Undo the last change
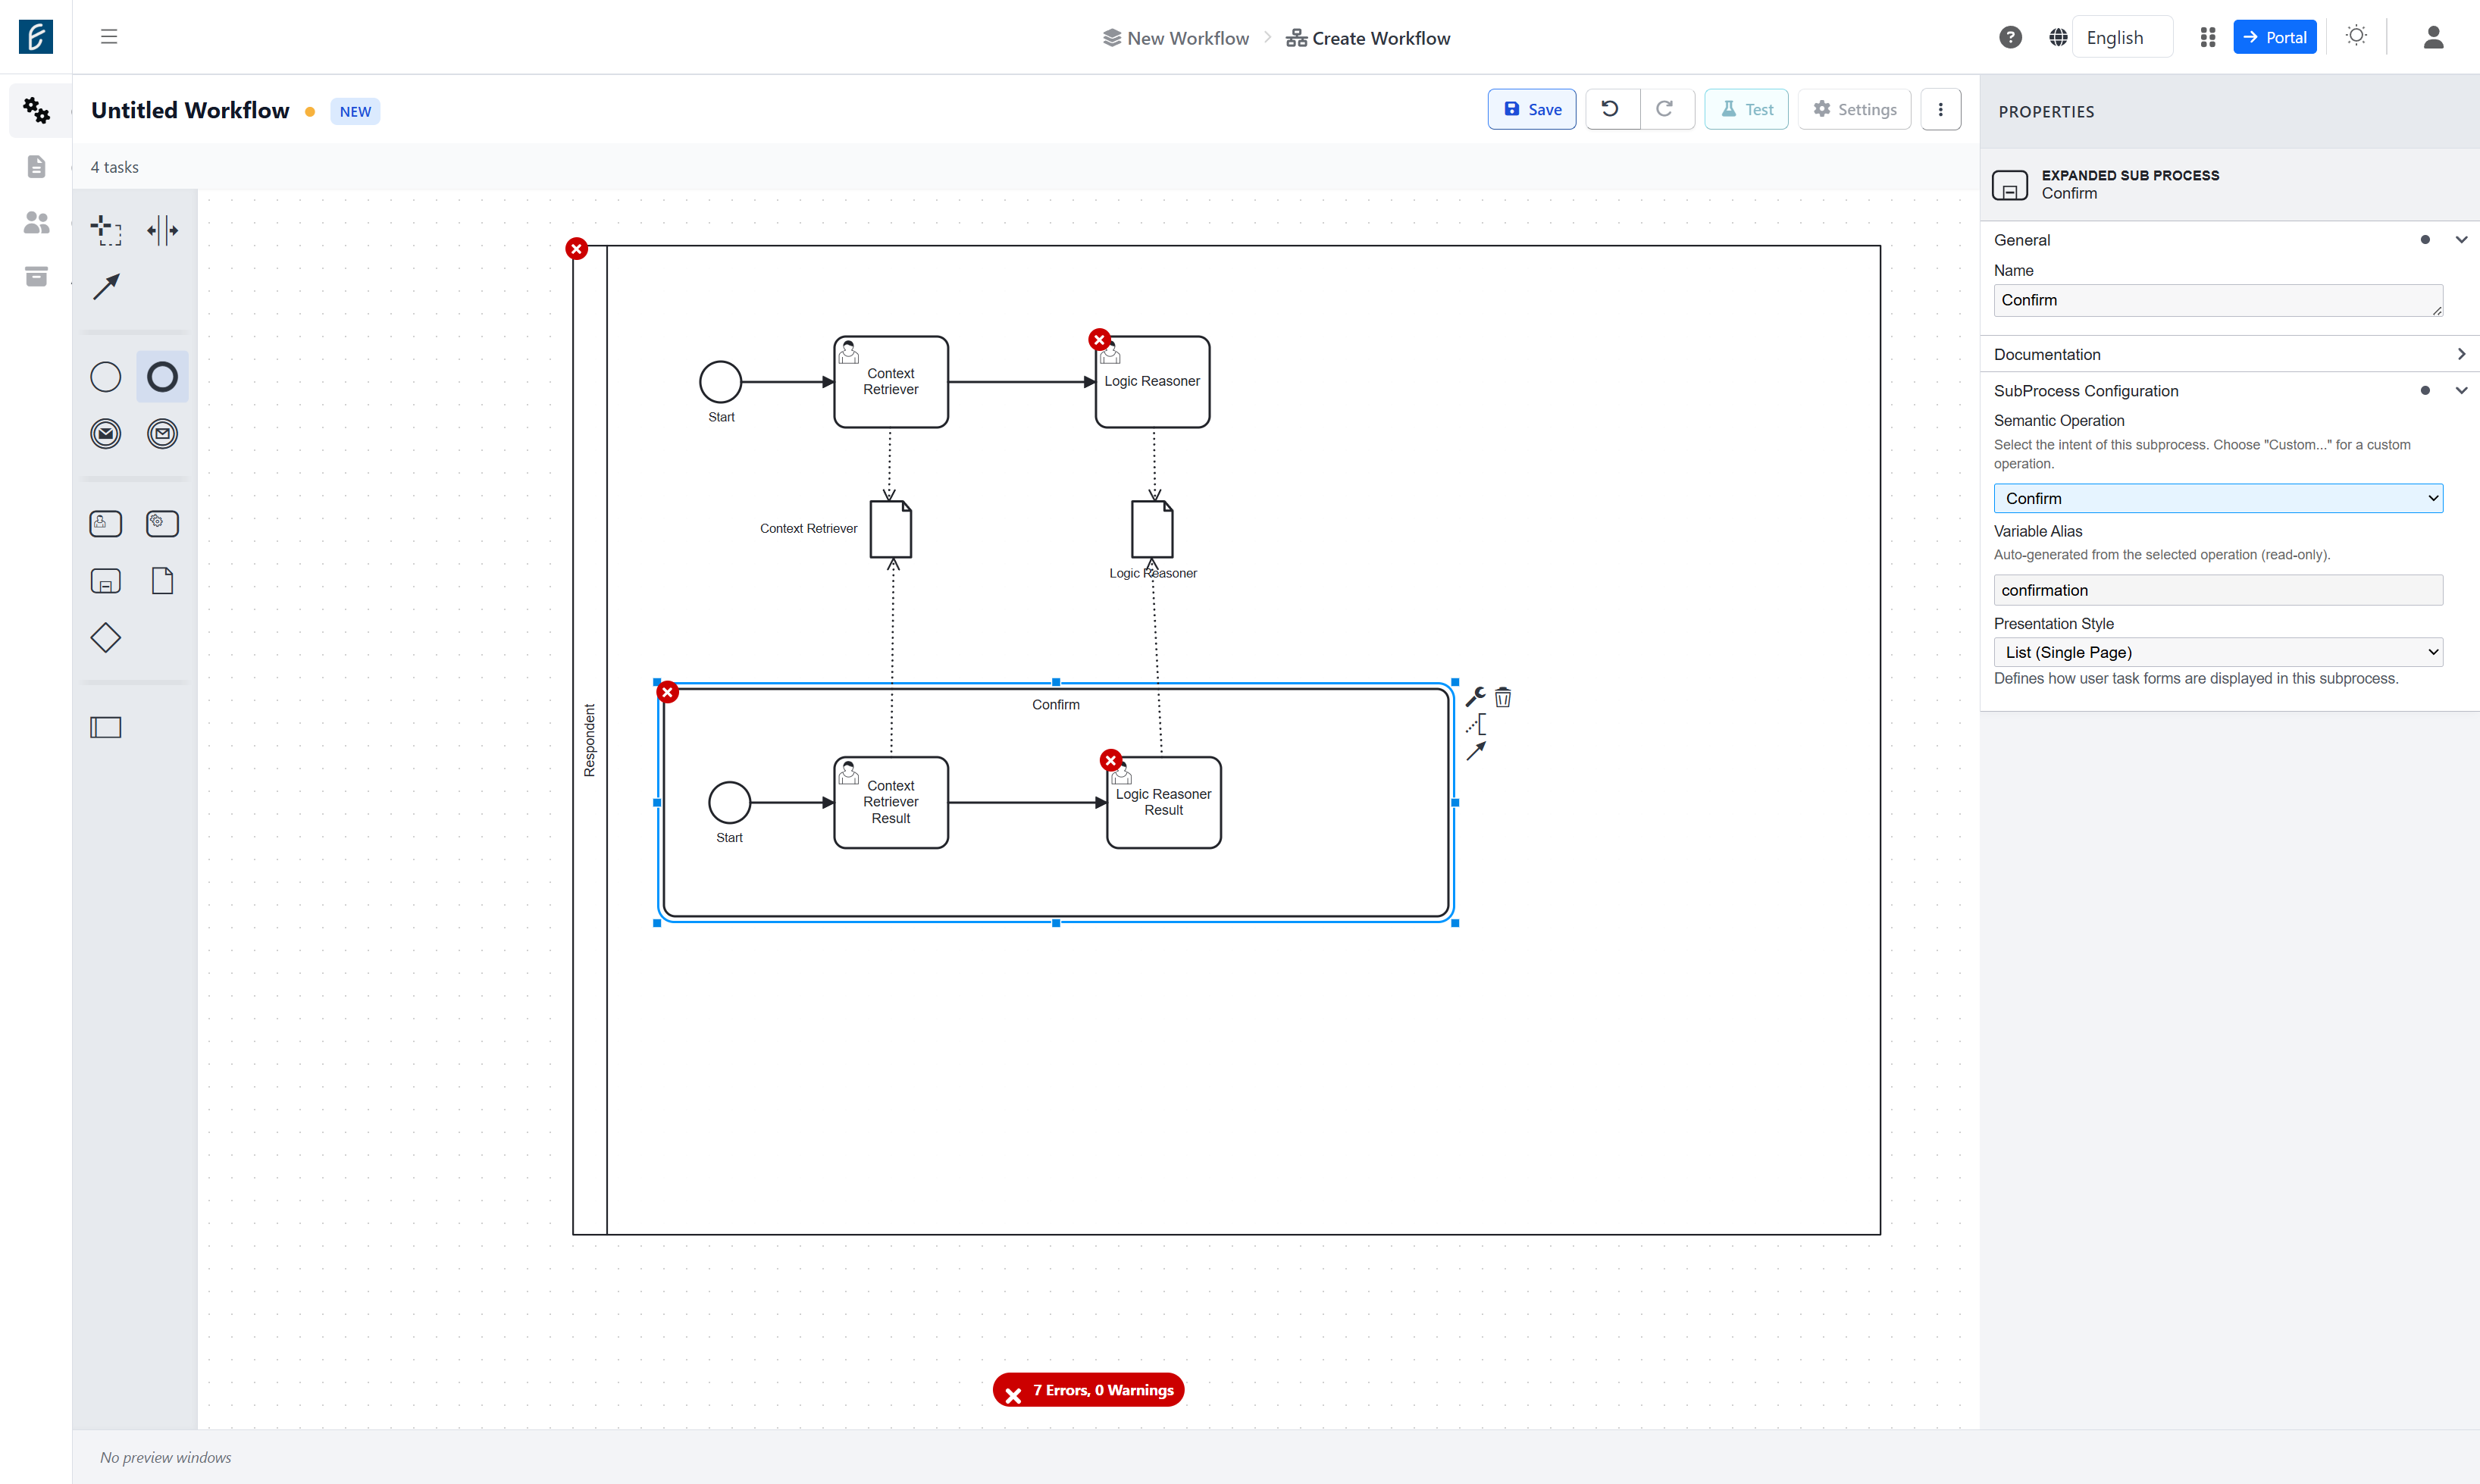Viewport: 2480px width, 1484px height. point(1611,110)
